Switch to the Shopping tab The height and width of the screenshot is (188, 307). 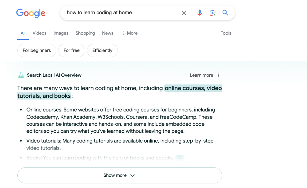tap(85, 33)
